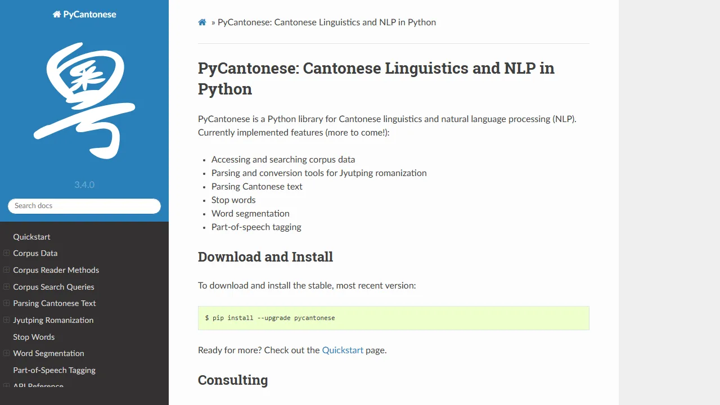Expand the Jyutping Romanization section
Image resolution: width=720 pixels, height=405 pixels.
click(6, 320)
